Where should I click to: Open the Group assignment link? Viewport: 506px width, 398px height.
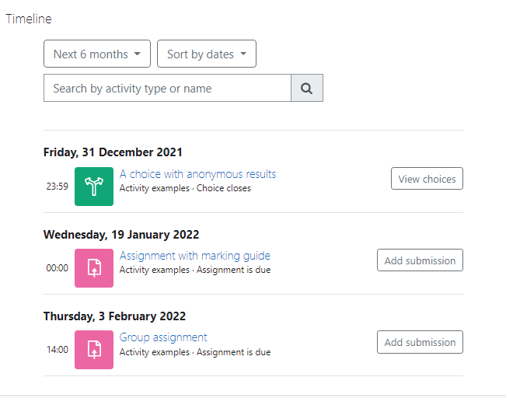point(163,337)
